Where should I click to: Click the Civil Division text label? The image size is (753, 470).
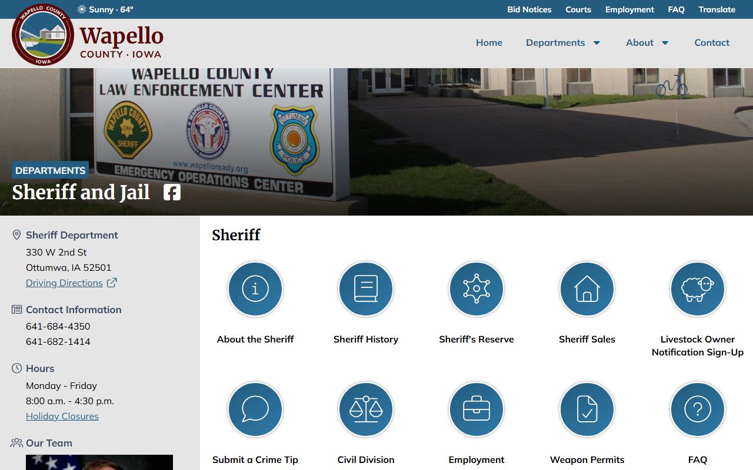[x=366, y=459]
